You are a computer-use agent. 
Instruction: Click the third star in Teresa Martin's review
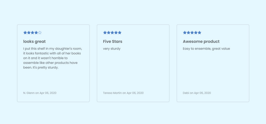pos(112,33)
